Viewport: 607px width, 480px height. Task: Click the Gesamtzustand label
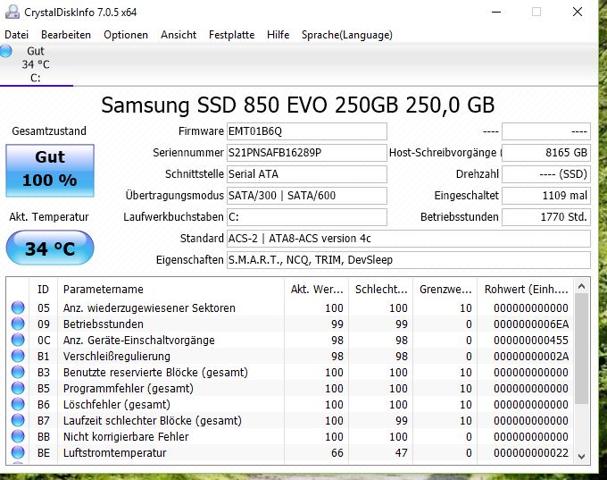[x=49, y=131]
